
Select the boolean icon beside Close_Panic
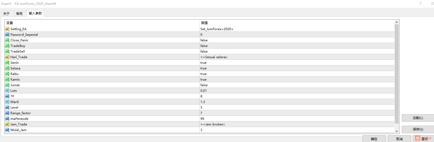tap(7, 40)
